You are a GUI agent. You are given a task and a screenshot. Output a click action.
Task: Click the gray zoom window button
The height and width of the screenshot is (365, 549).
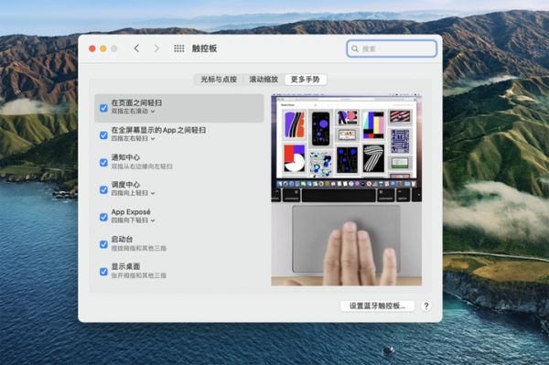click(114, 48)
